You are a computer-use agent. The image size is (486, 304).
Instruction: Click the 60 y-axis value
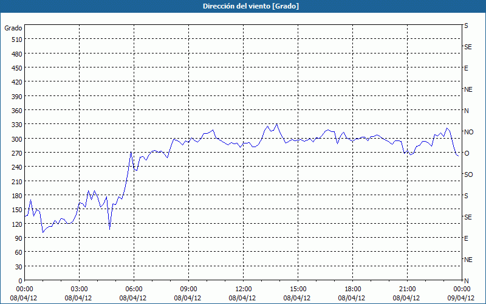(19, 252)
